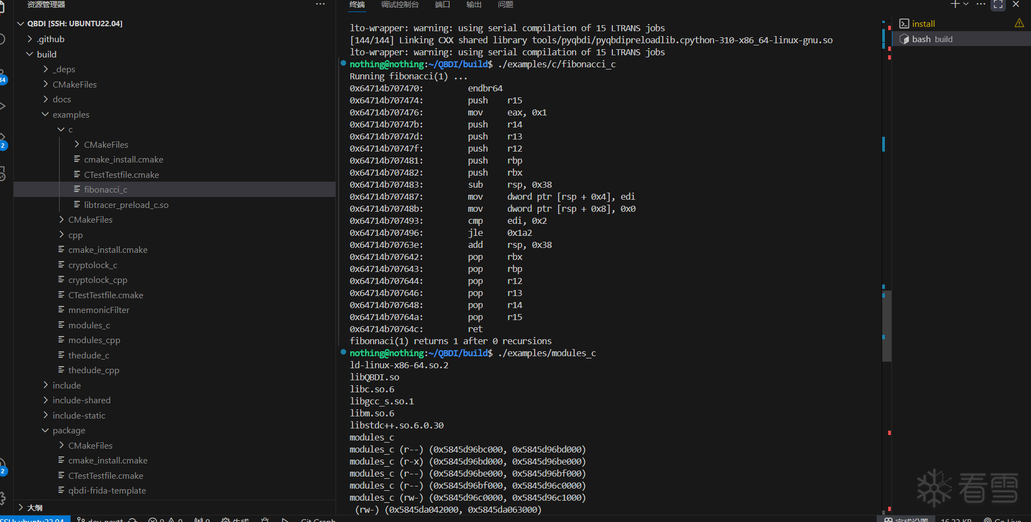Click the new terminal plus icon
The height and width of the screenshot is (522, 1031).
click(x=955, y=4)
